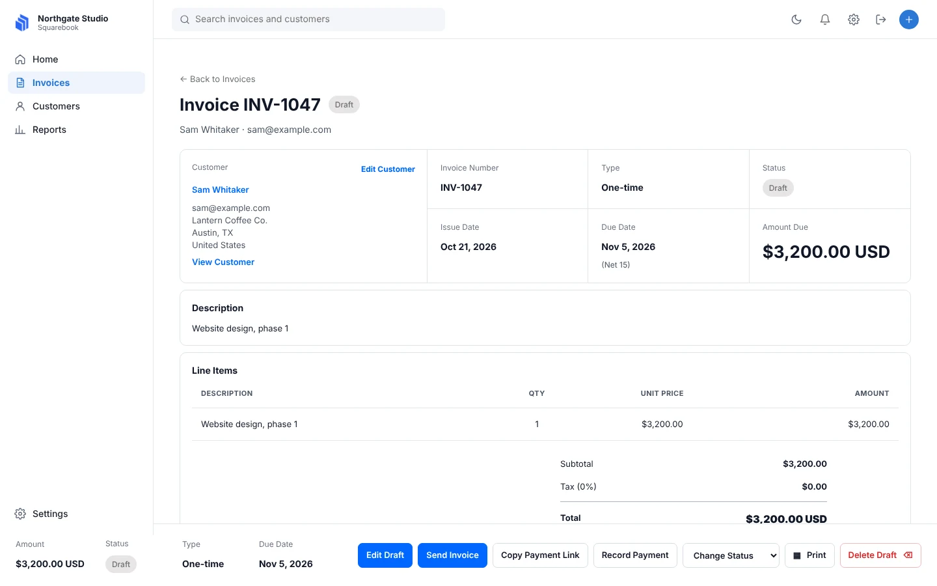The height and width of the screenshot is (586, 937).
Task: Click the View Customer link
Action: tap(223, 262)
